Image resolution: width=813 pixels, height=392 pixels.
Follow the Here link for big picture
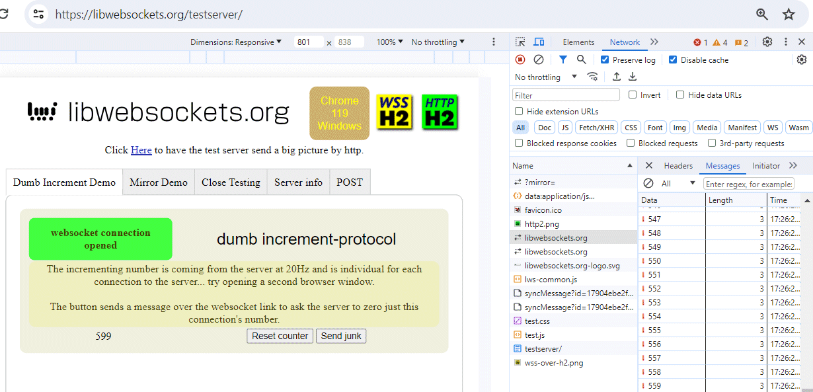tap(141, 150)
